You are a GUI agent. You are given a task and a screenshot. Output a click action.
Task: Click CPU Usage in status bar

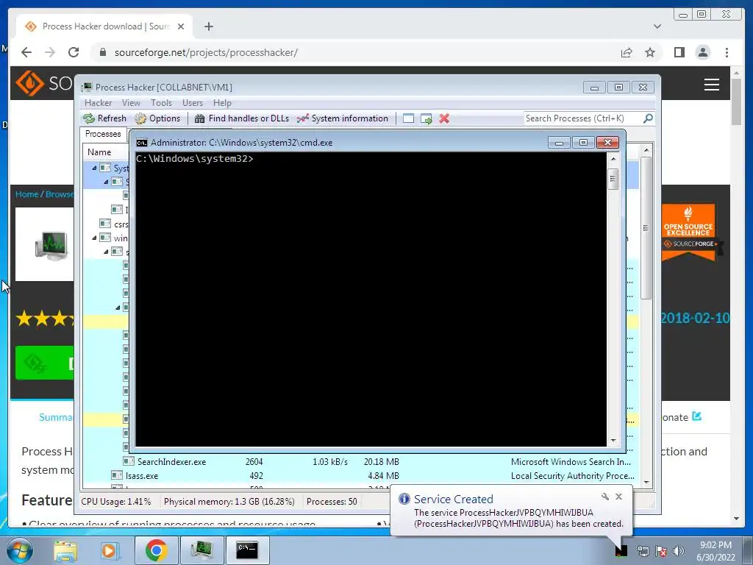point(115,502)
